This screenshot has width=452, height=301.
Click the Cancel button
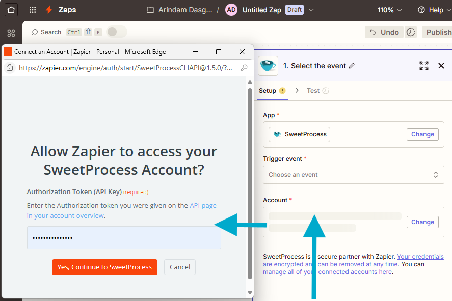pyautogui.click(x=179, y=267)
